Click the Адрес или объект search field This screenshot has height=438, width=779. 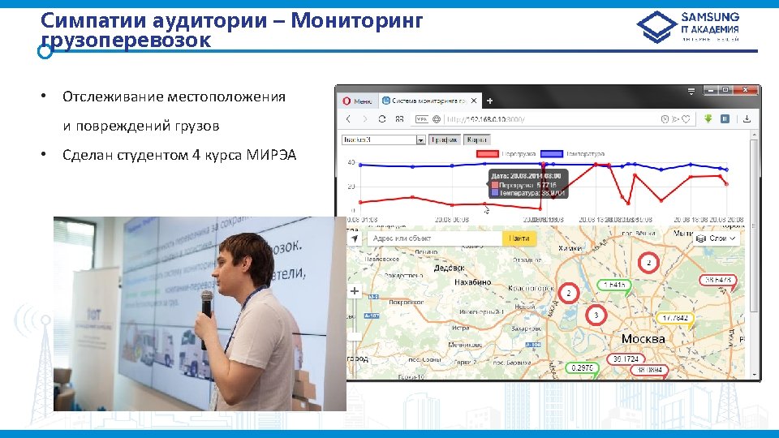click(x=435, y=238)
